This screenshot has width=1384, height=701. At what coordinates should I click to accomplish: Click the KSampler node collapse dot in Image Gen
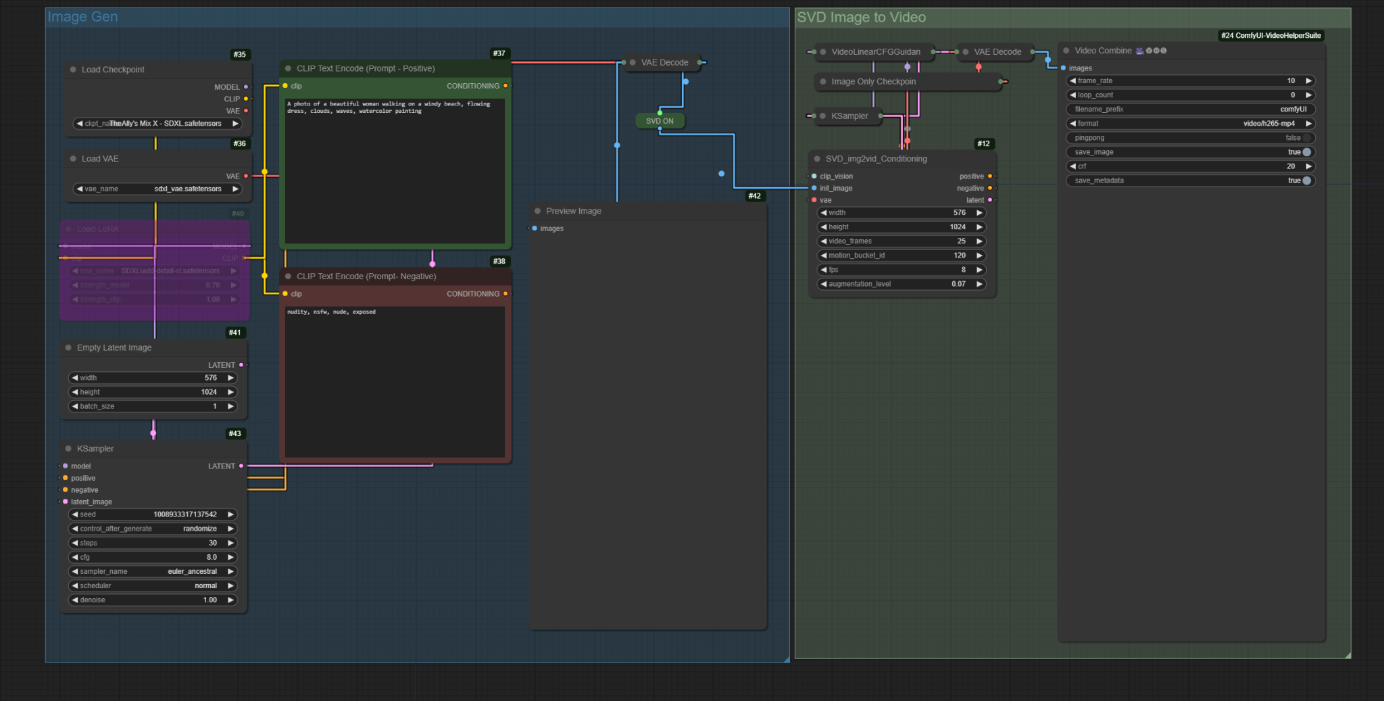[68, 449]
